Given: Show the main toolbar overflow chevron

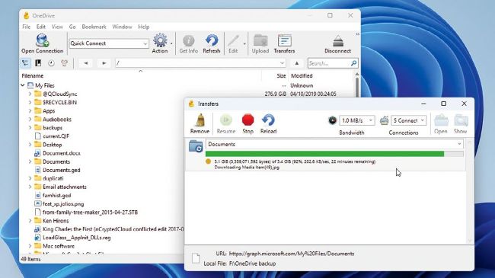Looking at the screenshot, I should pos(357,34).
